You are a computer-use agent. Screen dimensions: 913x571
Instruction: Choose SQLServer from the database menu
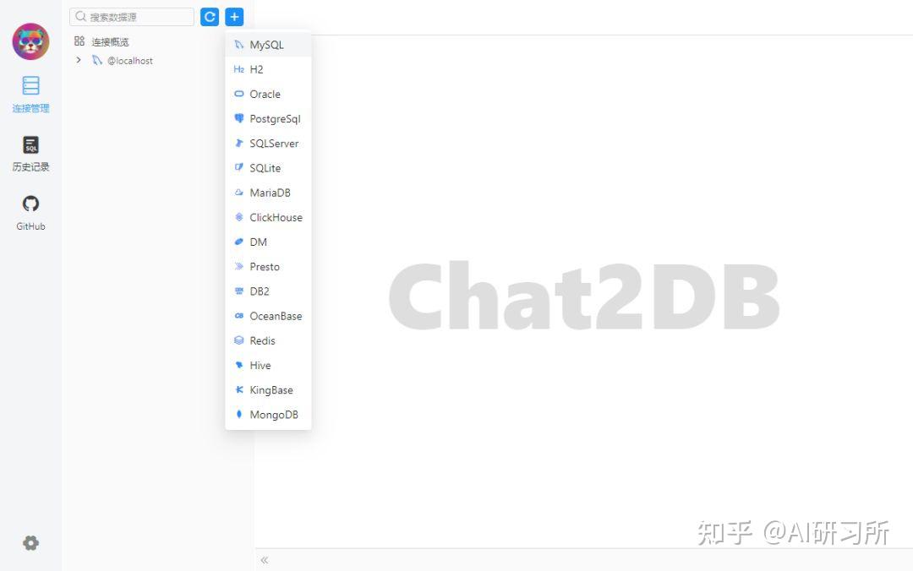[269, 144]
